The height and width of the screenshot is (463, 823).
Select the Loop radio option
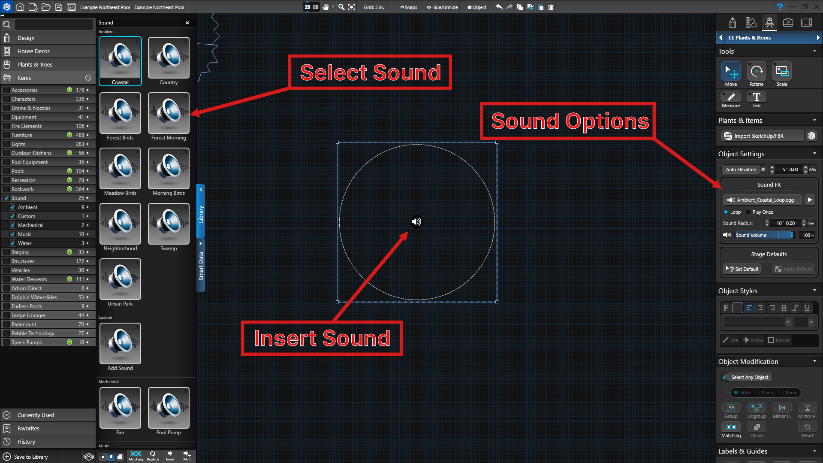(726, 212)
